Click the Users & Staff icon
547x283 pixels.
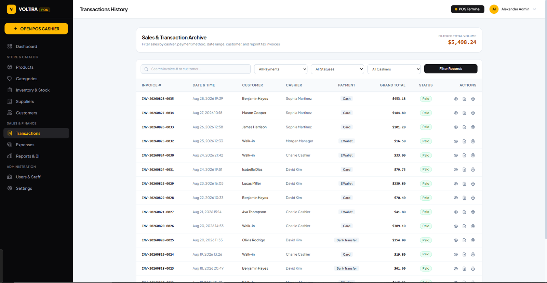coord(10,177)
